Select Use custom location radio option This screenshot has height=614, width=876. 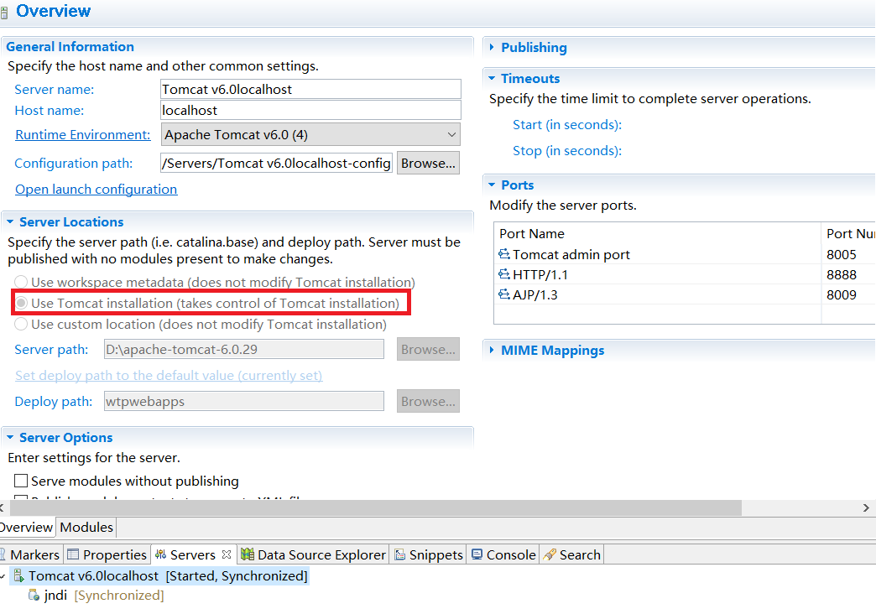(x=21, y=324)
